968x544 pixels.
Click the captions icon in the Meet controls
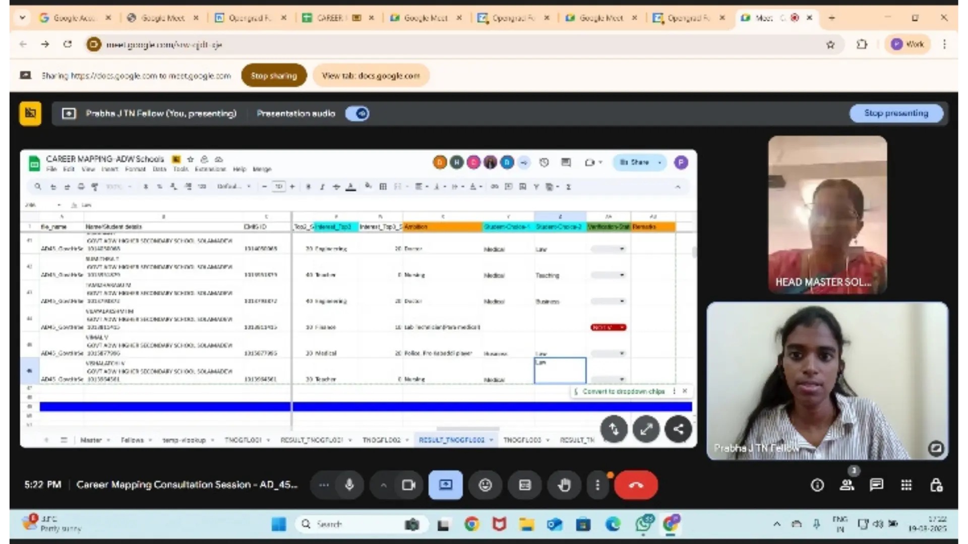pos(525,485)
